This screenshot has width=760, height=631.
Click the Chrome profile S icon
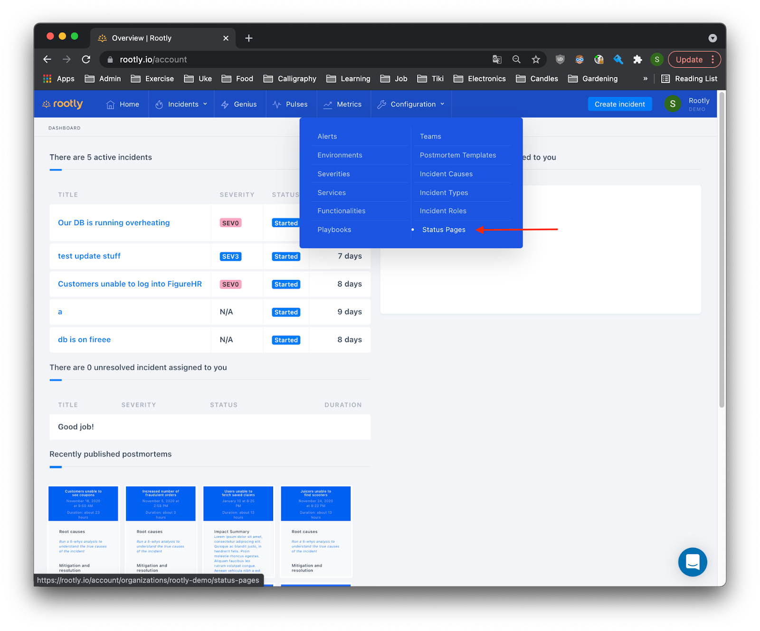[657, 59]
